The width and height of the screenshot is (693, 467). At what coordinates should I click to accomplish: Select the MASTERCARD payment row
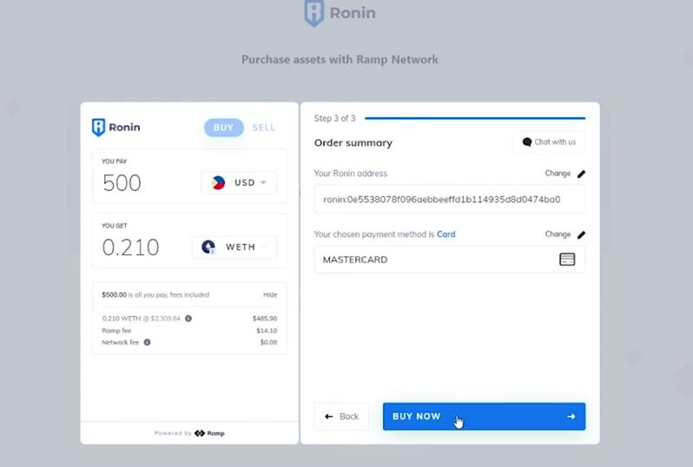pyautogui.click(x=450, y=260)
